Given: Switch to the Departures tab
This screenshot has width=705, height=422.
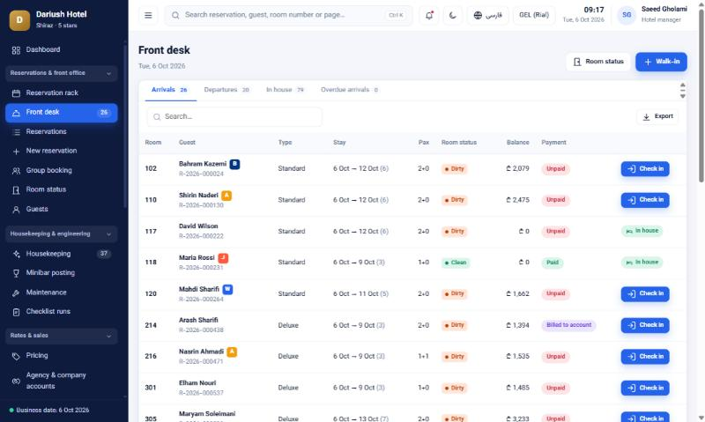Looking at the screenshot, I should (x=226, y=90).
